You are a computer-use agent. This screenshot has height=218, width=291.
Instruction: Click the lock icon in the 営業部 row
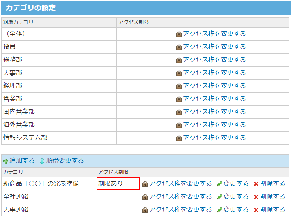coord(179,99)
